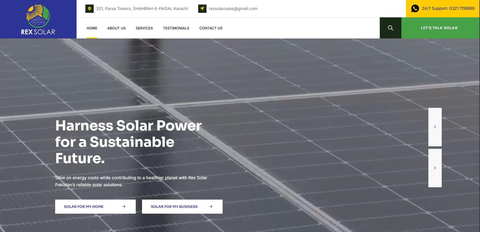The width and height of the screenshot is (480, 232).
Task: Open search with the magnifier icon
Action: click(x=390, y=28)
